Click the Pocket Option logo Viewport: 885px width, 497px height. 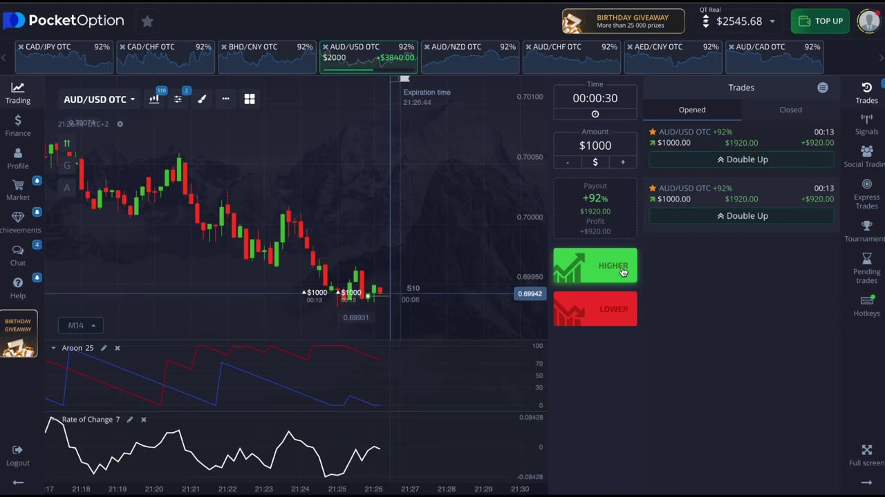(64, 21)
